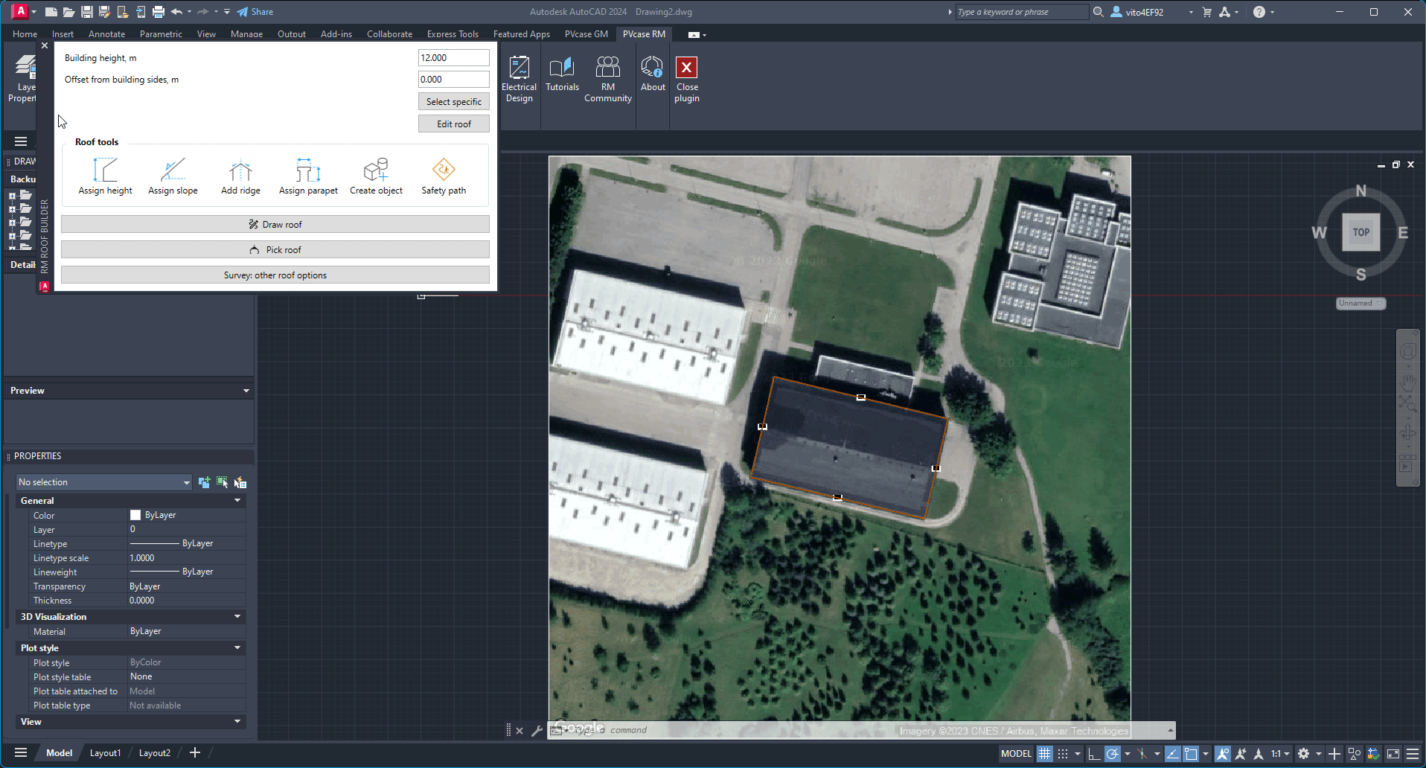Open the 1:1 annotation scale dropdown
1426x768 pixels.
pos(1280,754)
